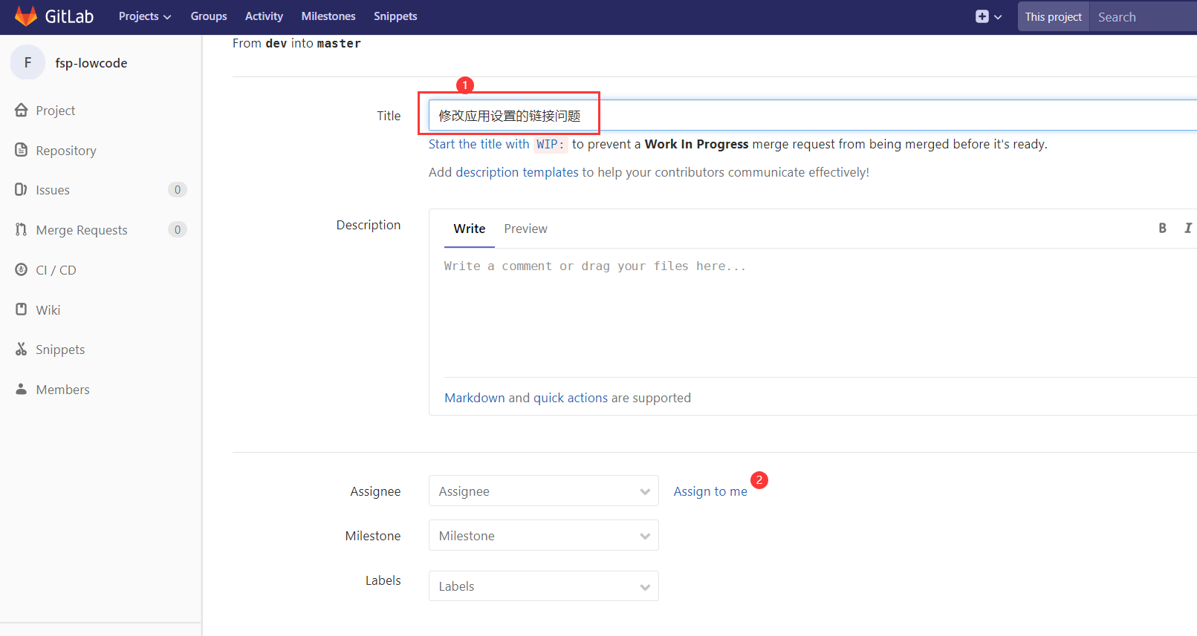
Task: Go to Project in sidebar
Action: click(56, 110)
